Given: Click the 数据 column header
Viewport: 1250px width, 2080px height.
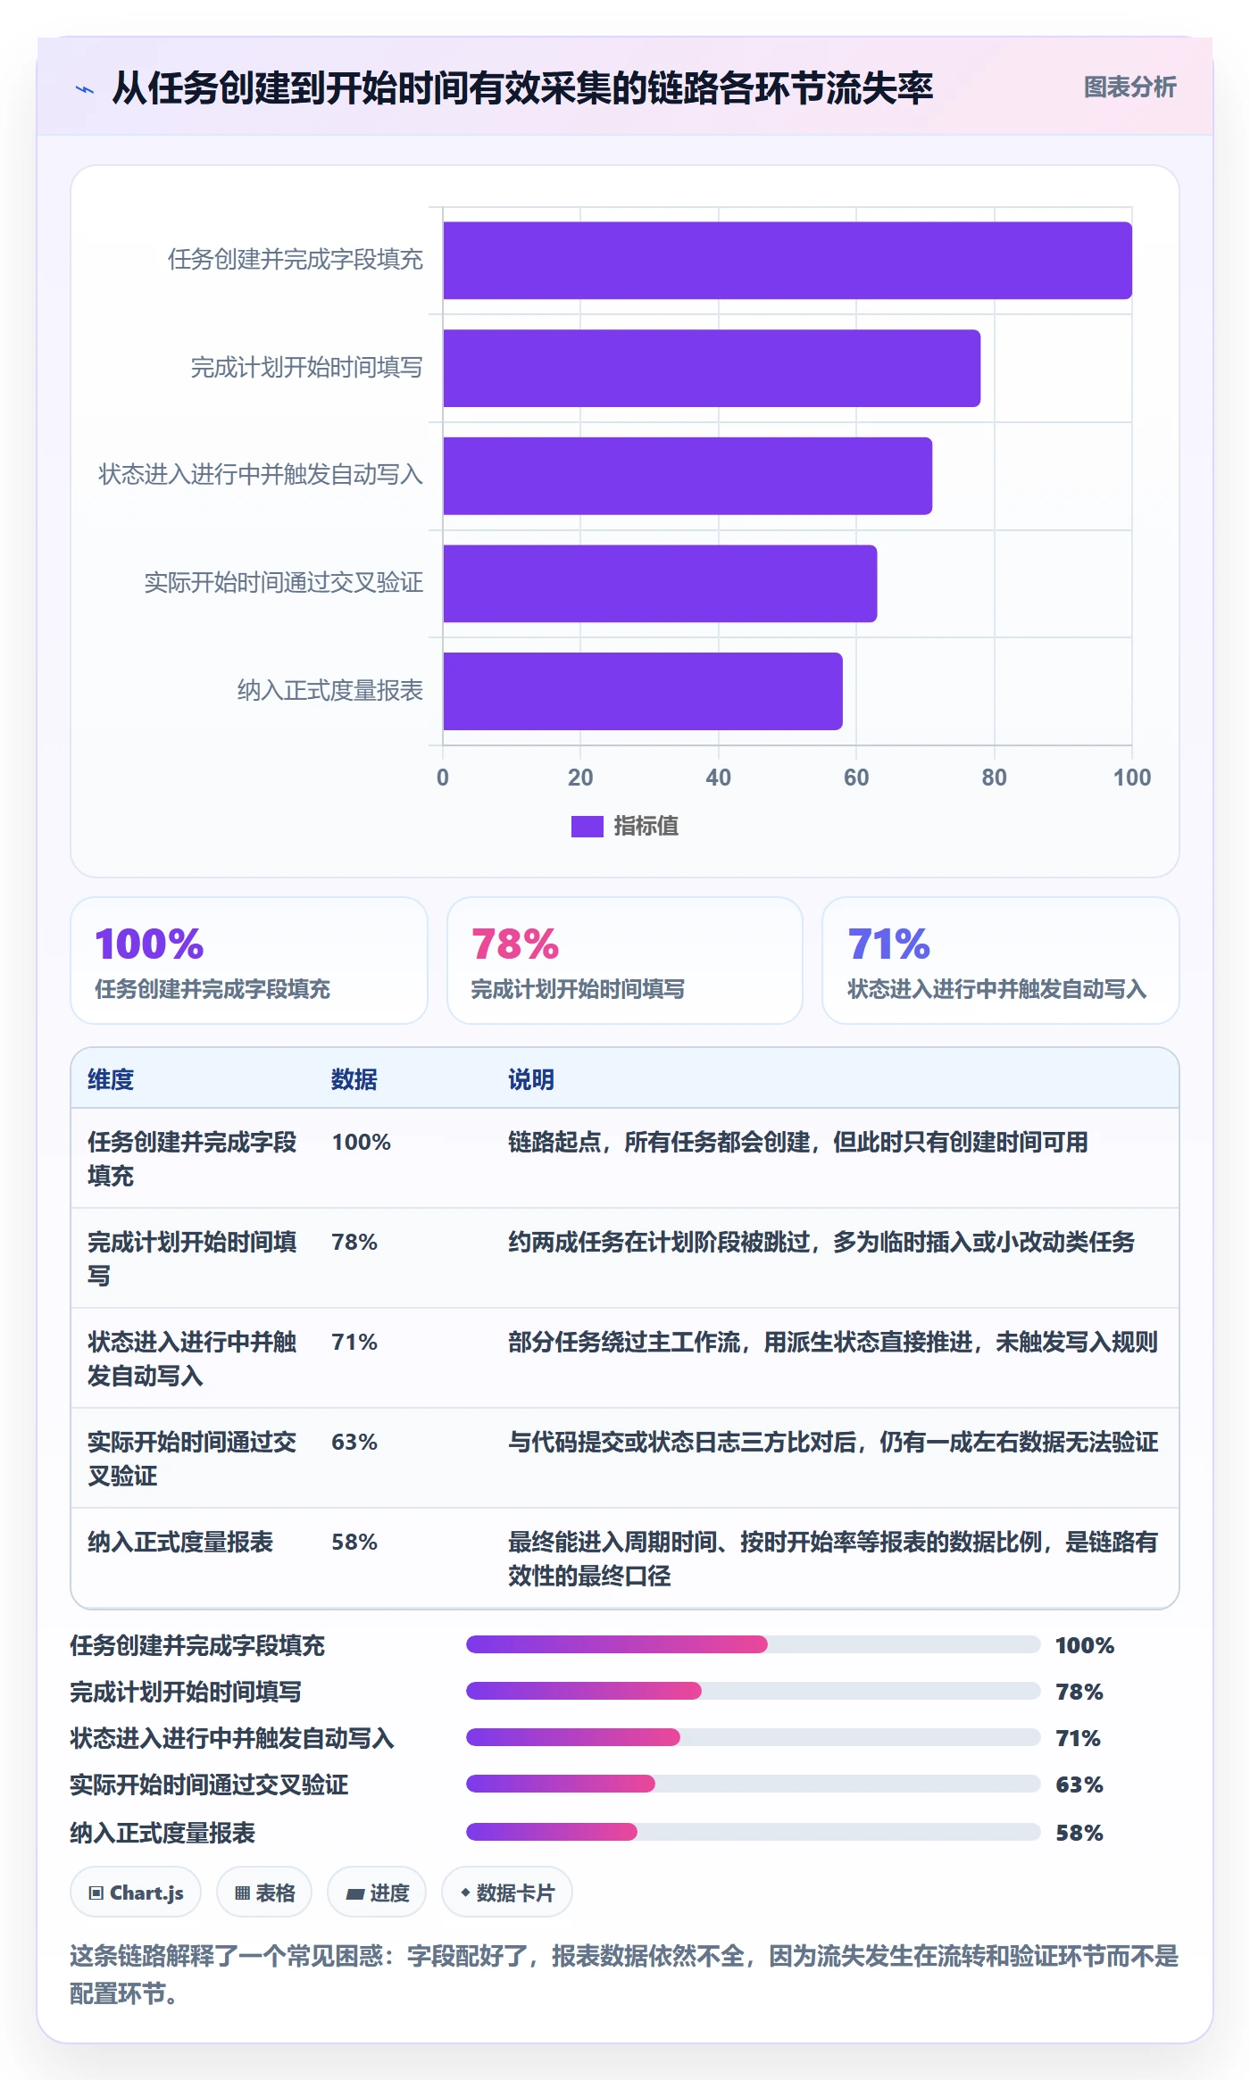Looking at the screenshot, I should [354, 1079].
